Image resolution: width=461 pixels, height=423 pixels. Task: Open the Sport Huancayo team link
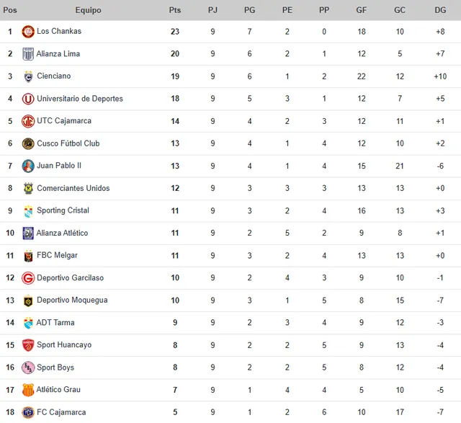coord(64,345)
